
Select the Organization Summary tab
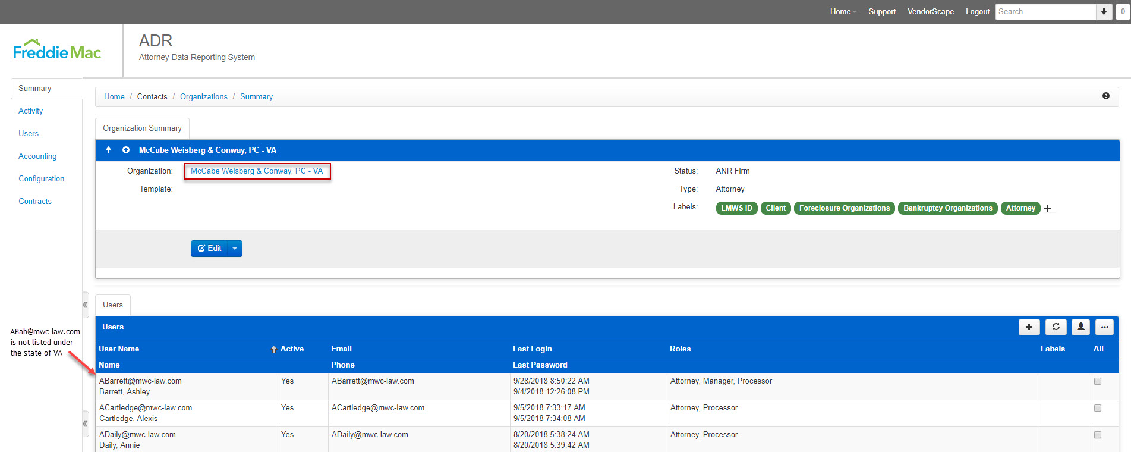pyautogui.click(x=142, y=128)
